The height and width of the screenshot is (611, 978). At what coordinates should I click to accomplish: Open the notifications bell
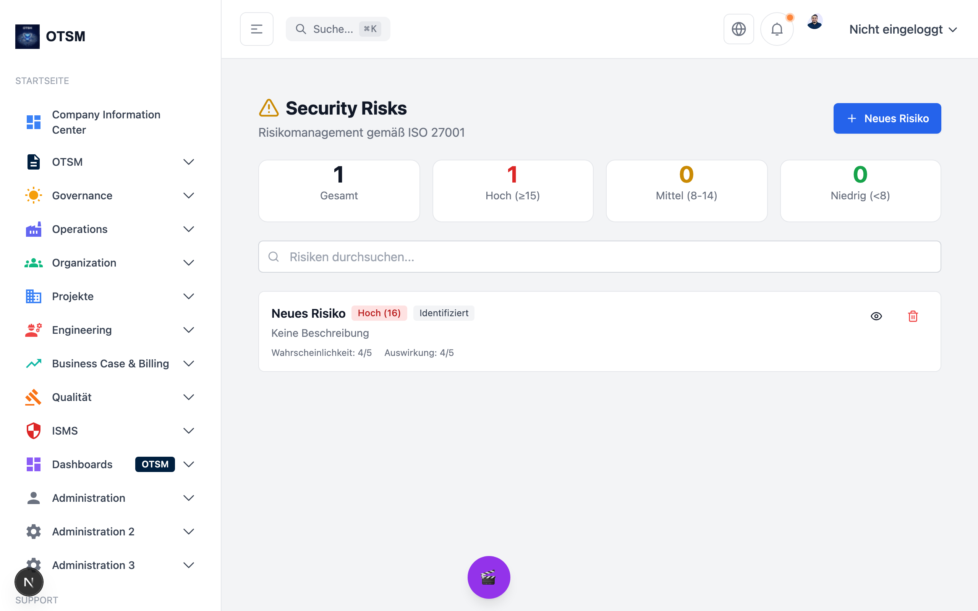(776, 29)
